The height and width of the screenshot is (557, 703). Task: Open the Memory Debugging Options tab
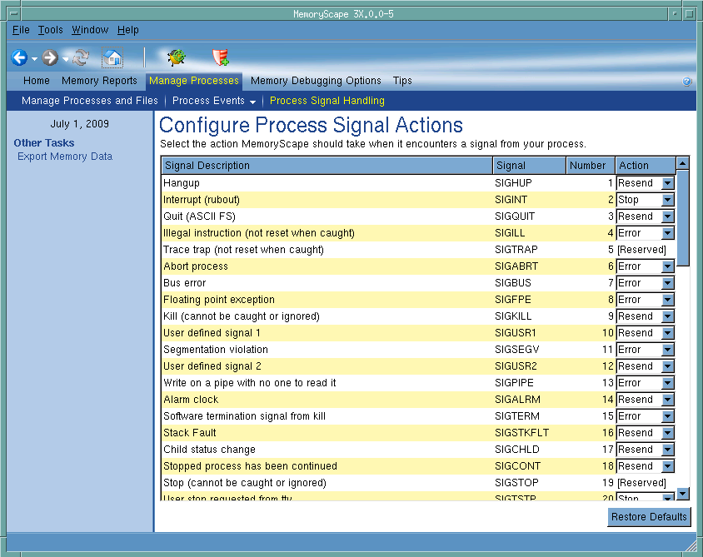click(x=316, y=81)
